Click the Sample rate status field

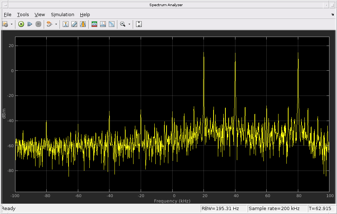click(x=277, y=208)
